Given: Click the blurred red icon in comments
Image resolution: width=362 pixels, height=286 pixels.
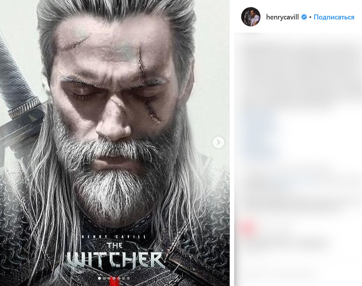Looking at the screenshot, I should (246, 229).
